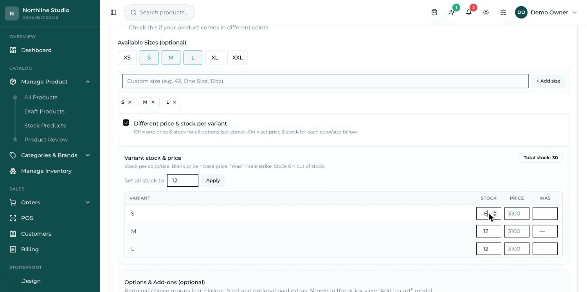Expand the Orders submenu chevron
Image resolution: width=587 pixels, height=292 pixels.
[x=88, y=202]
